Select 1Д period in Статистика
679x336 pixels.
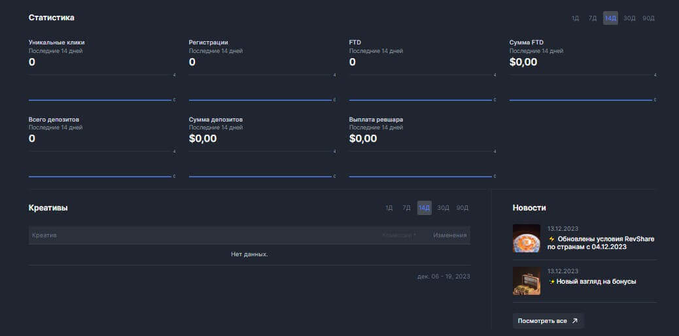pyautogui.click(x=575, y=18)
